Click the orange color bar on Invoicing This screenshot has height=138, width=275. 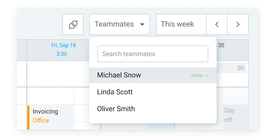pos(28,118)
